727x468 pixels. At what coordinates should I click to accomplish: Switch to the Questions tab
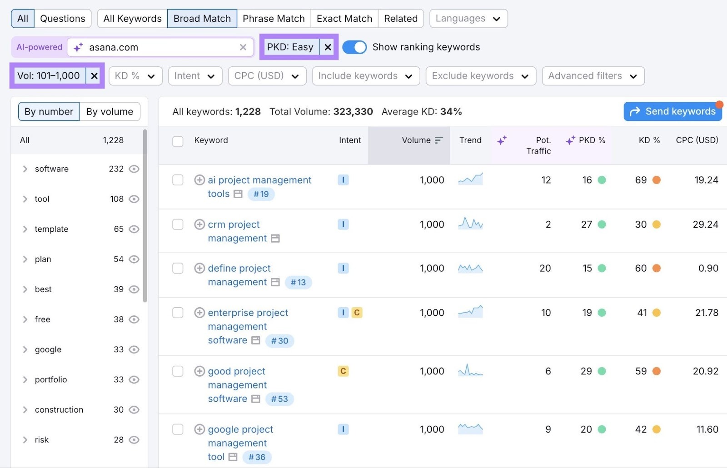62,18
